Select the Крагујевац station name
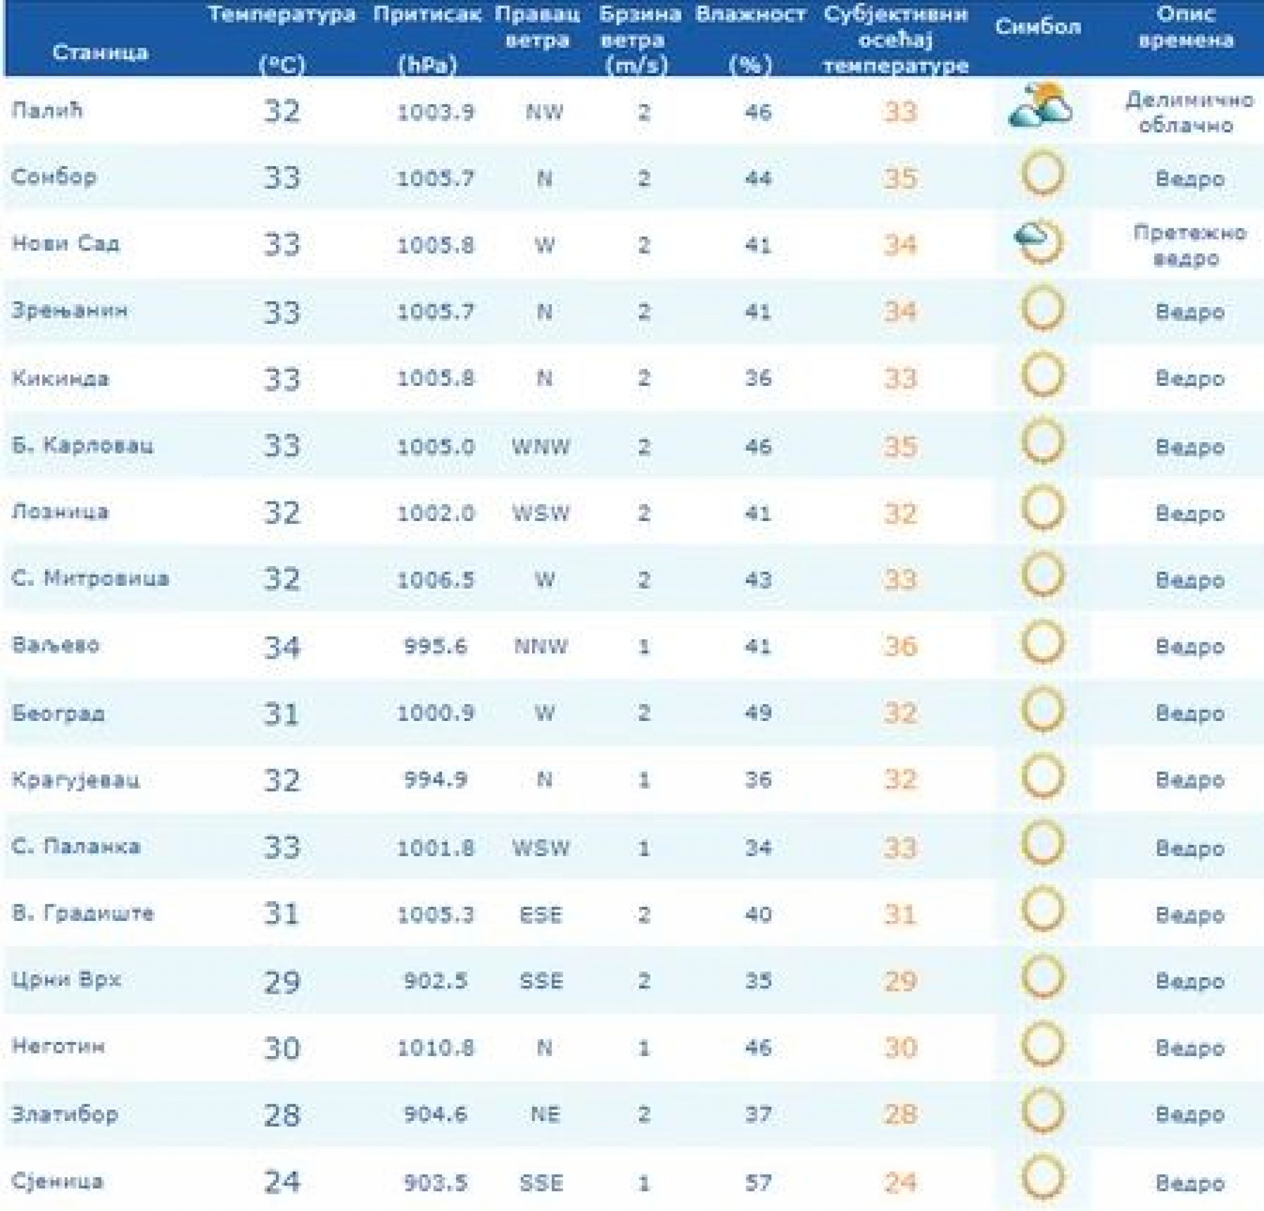The width and height of the screenshot is (1264, 1211). coord(75,780)
